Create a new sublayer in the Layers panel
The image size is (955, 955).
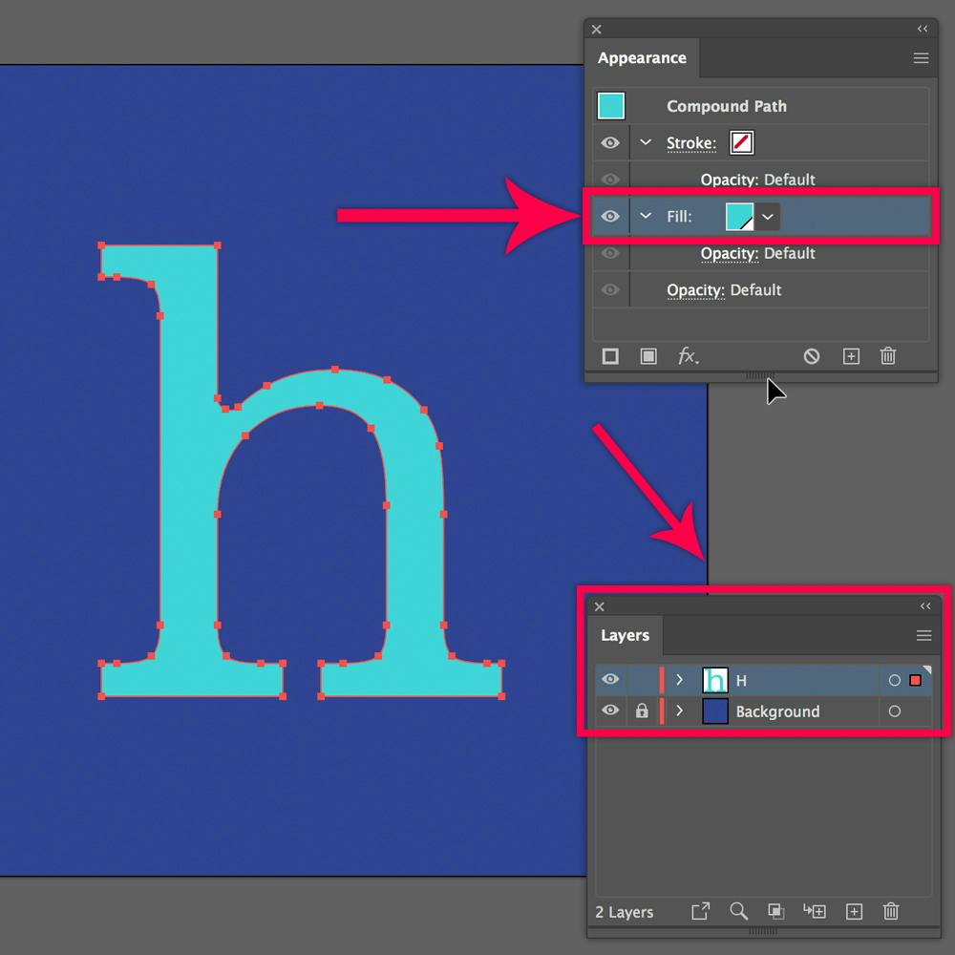[x=815, y=912]
